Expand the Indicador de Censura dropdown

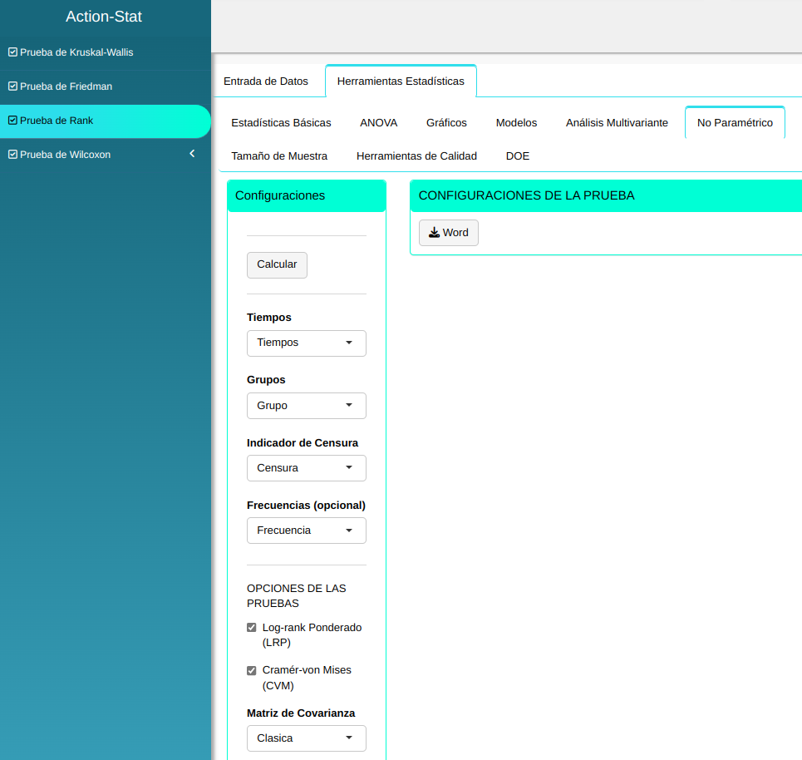[306, 468]
